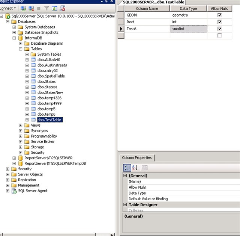Click the Connect Object Explorer icon

tap(23, 8)
